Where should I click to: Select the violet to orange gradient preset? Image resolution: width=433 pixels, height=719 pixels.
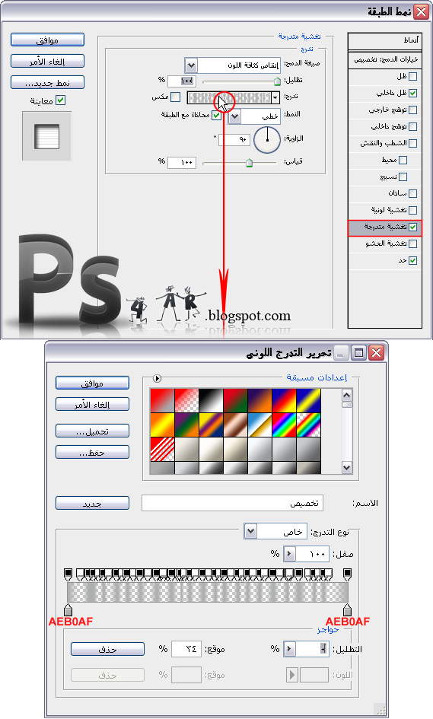point(260,400)
